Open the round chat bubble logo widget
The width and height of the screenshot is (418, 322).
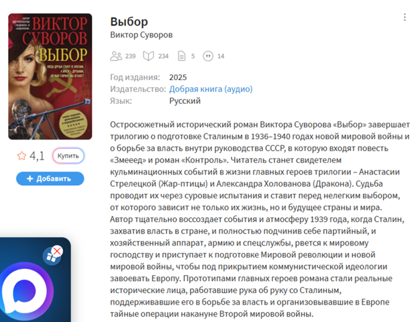25,292
